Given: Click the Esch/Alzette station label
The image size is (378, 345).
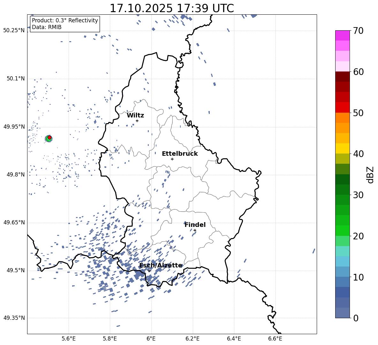Looking at the screenshot, I should point(161,265).
